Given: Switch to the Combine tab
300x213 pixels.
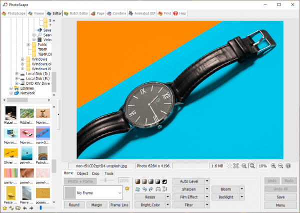Looking at the screenshot, I should tap(116, 14).
